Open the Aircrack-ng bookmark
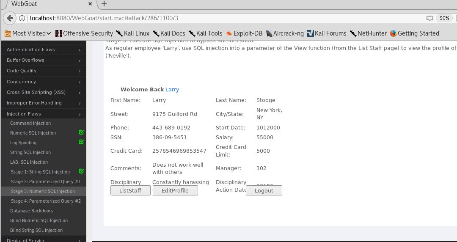The image size is (457, 242). coord(285,33)
